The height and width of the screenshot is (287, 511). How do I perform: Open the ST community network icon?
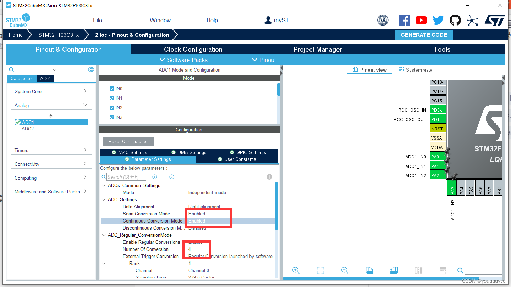coord(472,20)
